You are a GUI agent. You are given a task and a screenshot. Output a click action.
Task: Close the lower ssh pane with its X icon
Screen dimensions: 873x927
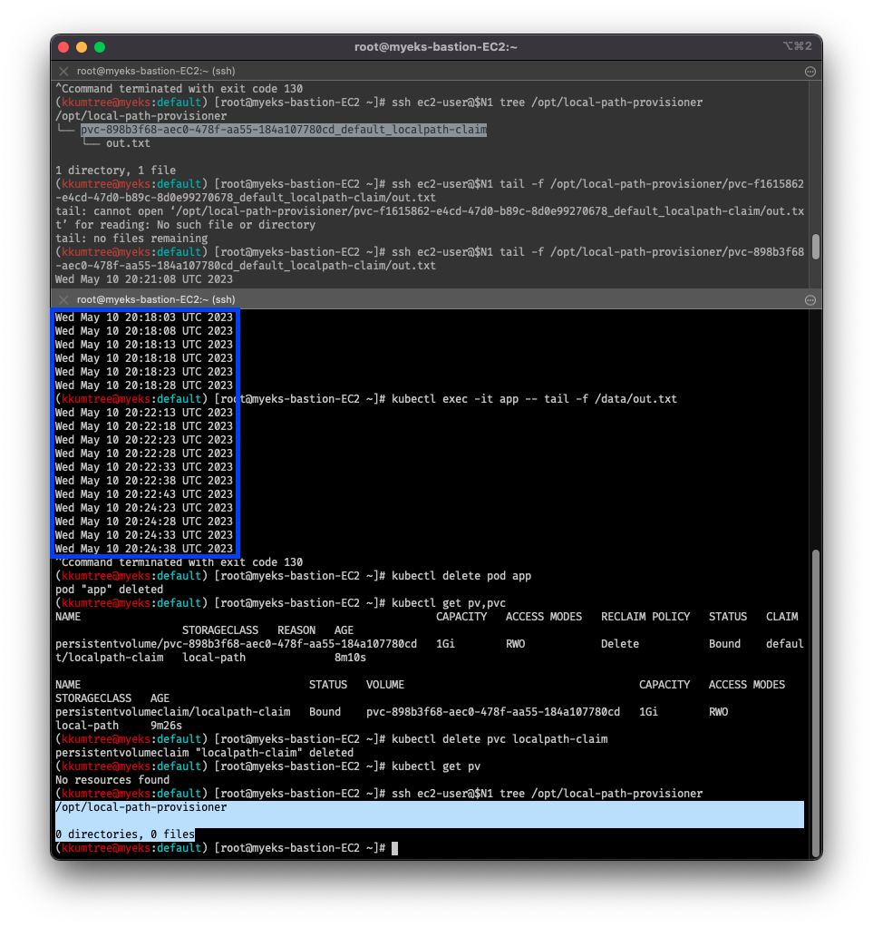[63, 299]
